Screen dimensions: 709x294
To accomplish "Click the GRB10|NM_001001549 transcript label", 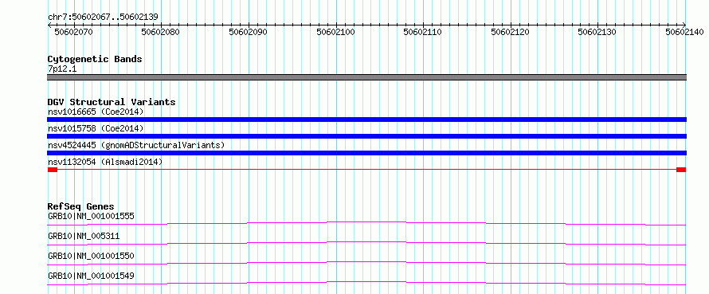I will pyautogui.click(x=91, y=276).
